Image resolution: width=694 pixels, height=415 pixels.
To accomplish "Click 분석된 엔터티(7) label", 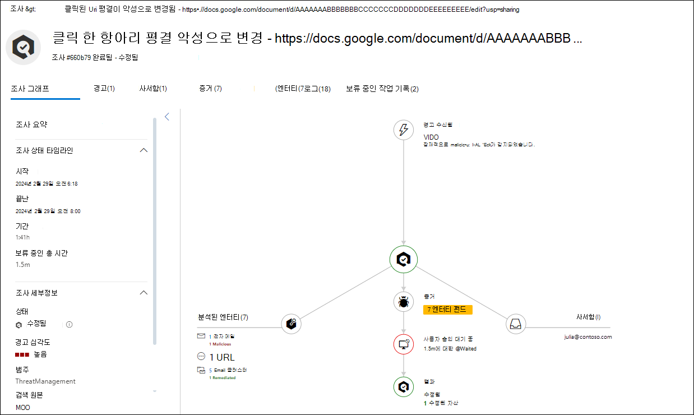I will (223, 317).
